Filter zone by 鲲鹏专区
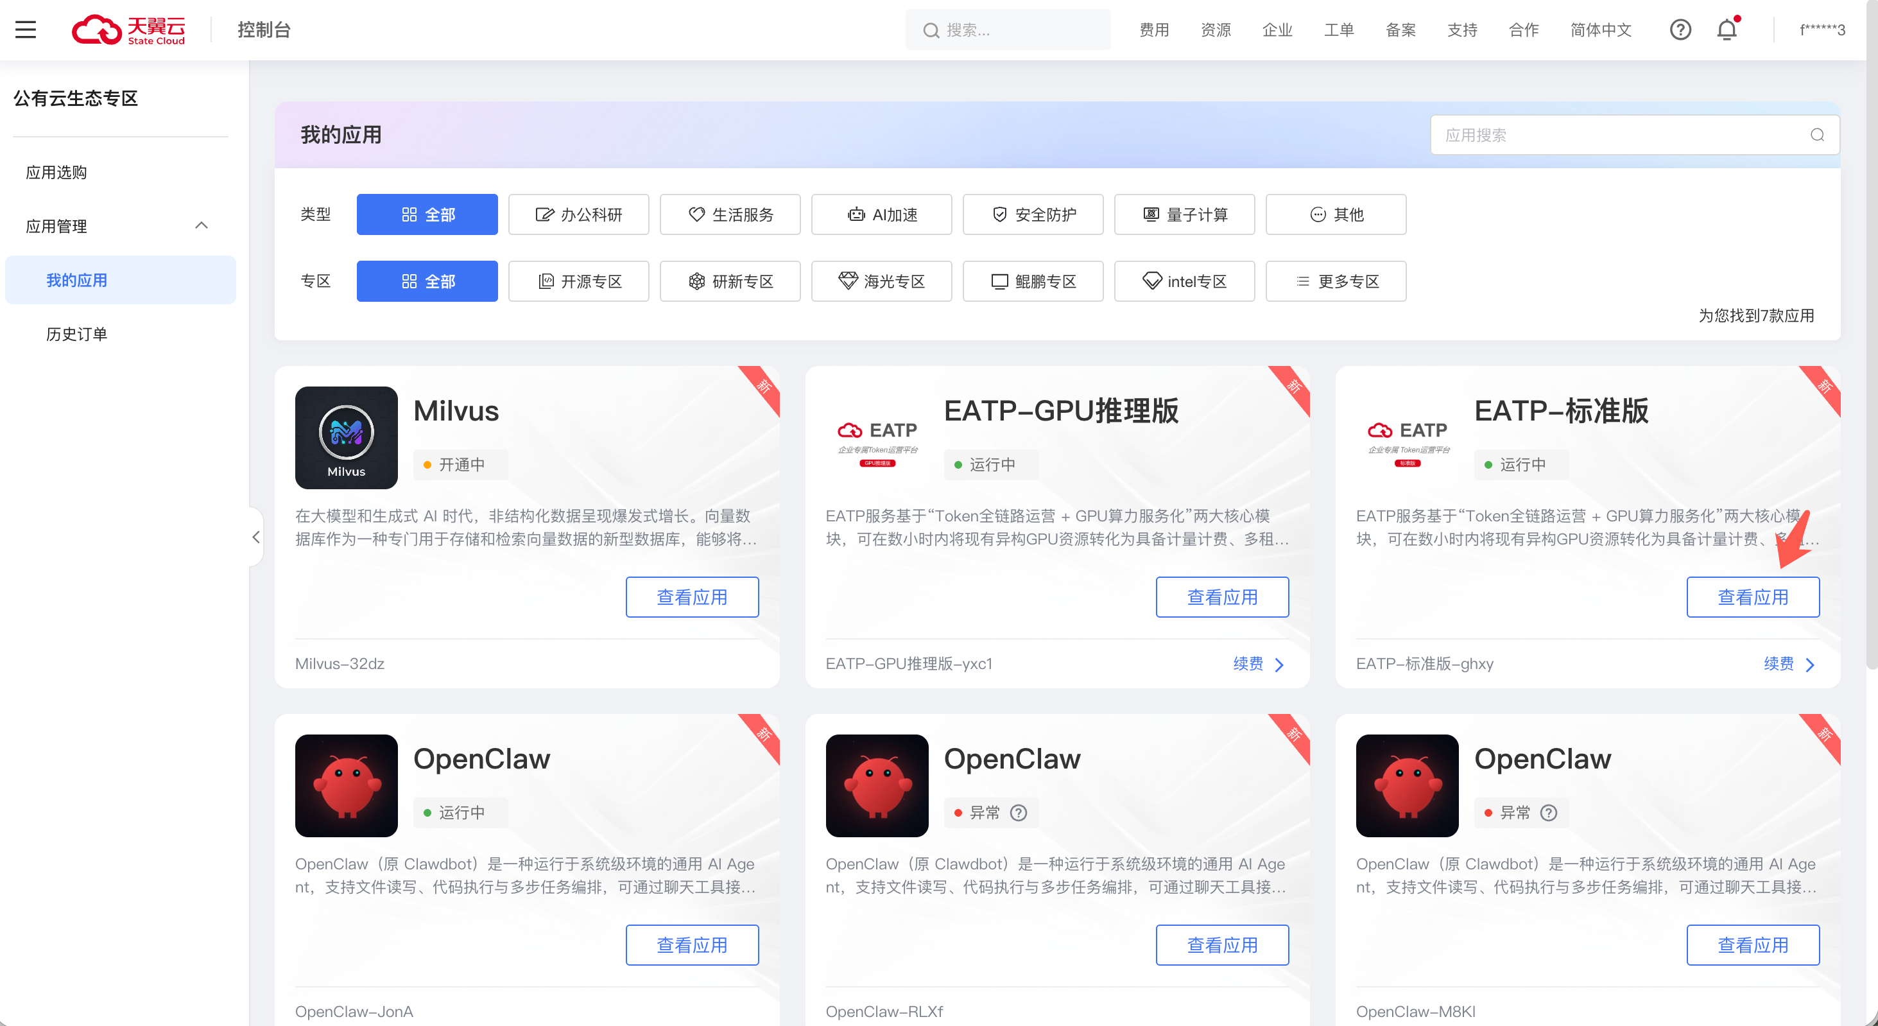1878x1026 pixels. click(1034, 281)
